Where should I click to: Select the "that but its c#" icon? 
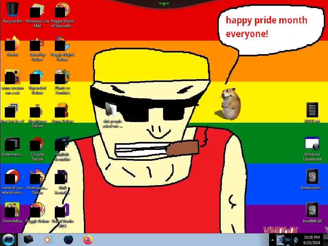tap(12, 113)
